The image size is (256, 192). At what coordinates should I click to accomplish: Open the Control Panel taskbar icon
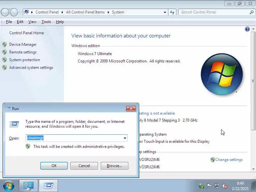click(28, 186)
